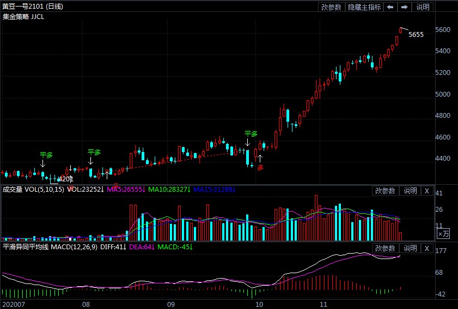458x309 pixels.
Task: Open 说明 in the main chart header
Action: pyautogui.click(x=423, y=7)
